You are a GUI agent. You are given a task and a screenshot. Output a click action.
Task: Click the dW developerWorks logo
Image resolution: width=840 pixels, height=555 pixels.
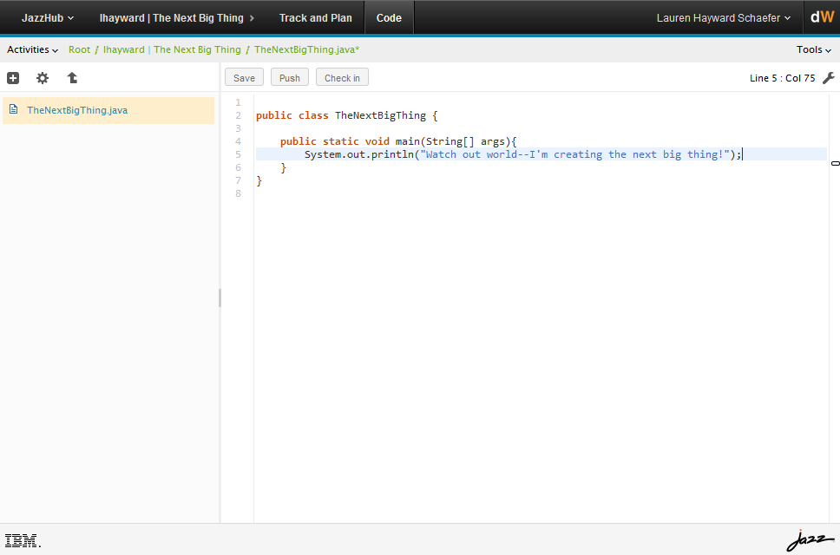tap(822, 17)
